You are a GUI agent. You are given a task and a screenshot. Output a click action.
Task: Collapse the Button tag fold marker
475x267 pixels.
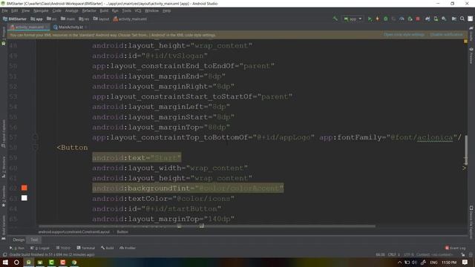coord(35,148)
